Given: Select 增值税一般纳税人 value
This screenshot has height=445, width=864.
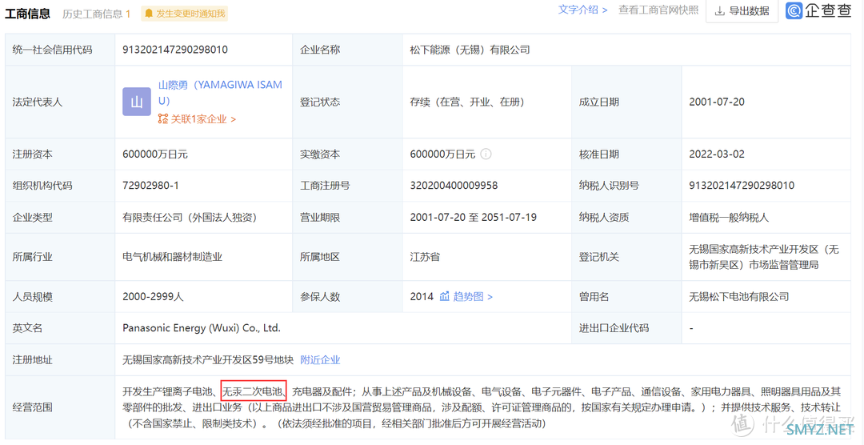Looking at the screenshot, I should click(x=729, y=218).
